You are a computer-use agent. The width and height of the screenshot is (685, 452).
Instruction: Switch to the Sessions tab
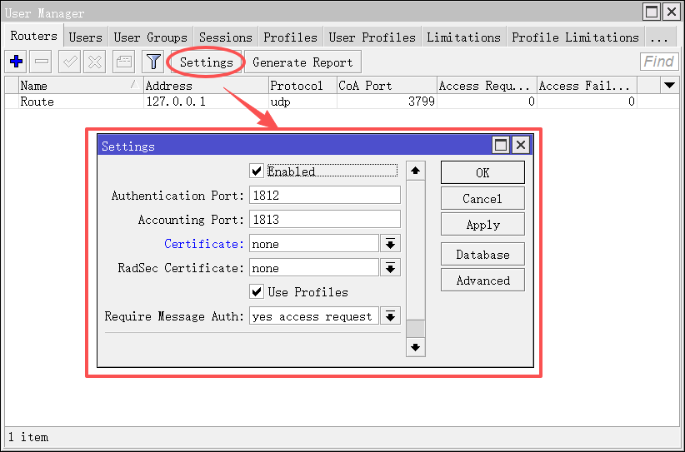[x=225, y=37]
